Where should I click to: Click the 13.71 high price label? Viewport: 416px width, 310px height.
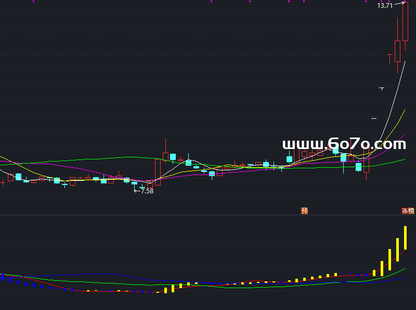tap(384, 6)
